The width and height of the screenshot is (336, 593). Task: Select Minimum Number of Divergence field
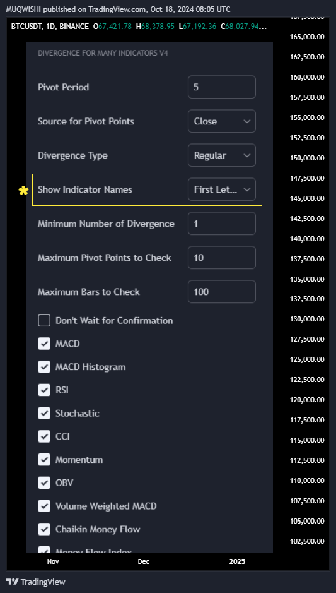[222, 224]
